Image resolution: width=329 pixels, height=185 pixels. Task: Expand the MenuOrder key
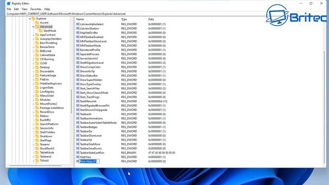[x=33, y=96]
